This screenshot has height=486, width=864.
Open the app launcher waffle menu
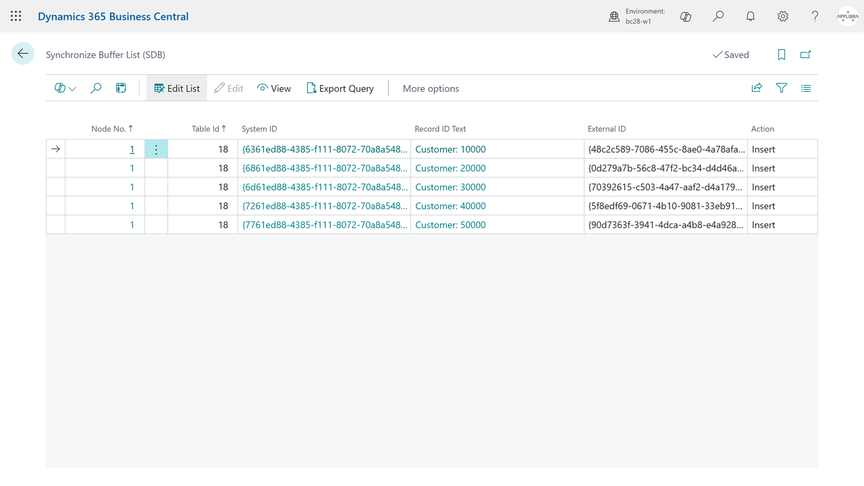tap(16, 16)
